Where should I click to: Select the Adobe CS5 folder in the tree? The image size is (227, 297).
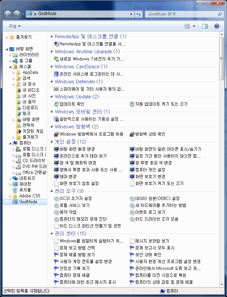[x=29, y=196]
